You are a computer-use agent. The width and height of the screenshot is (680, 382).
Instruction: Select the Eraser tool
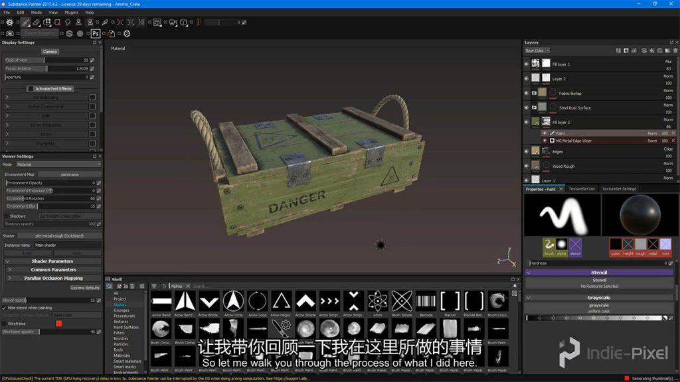pos(37,22)
